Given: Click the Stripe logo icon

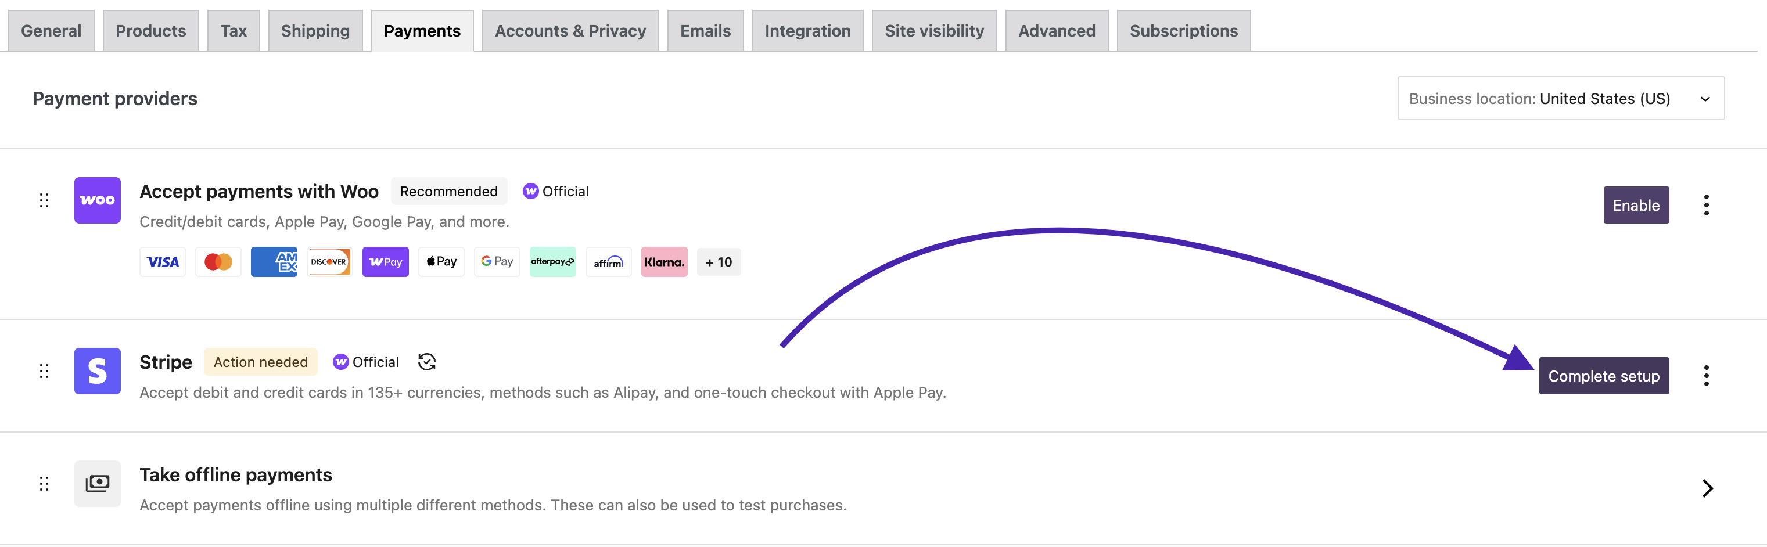Looking at the screenshot, I should point(97,371).
